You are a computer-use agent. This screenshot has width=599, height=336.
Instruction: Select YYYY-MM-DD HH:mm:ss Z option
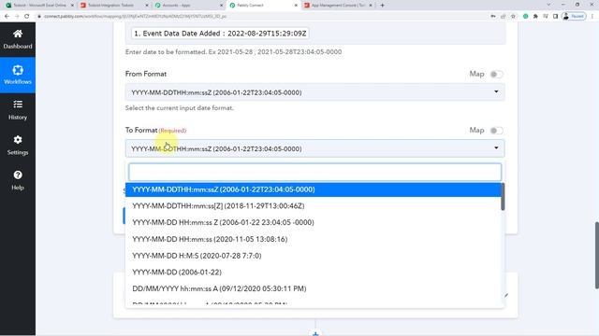[x=314, y=222]
